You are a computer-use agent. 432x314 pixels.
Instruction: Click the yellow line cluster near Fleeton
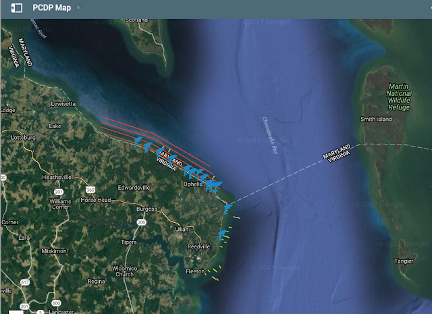point(213,273)
